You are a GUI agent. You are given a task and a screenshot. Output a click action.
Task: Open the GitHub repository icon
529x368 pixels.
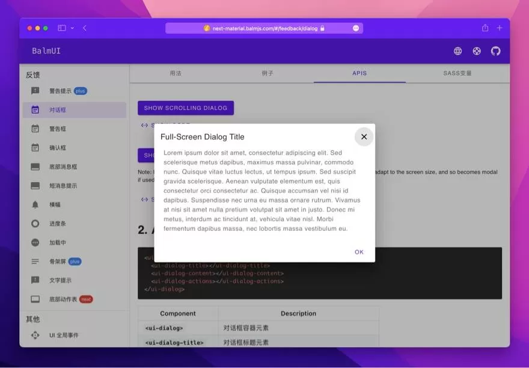[x=495, y=51]
